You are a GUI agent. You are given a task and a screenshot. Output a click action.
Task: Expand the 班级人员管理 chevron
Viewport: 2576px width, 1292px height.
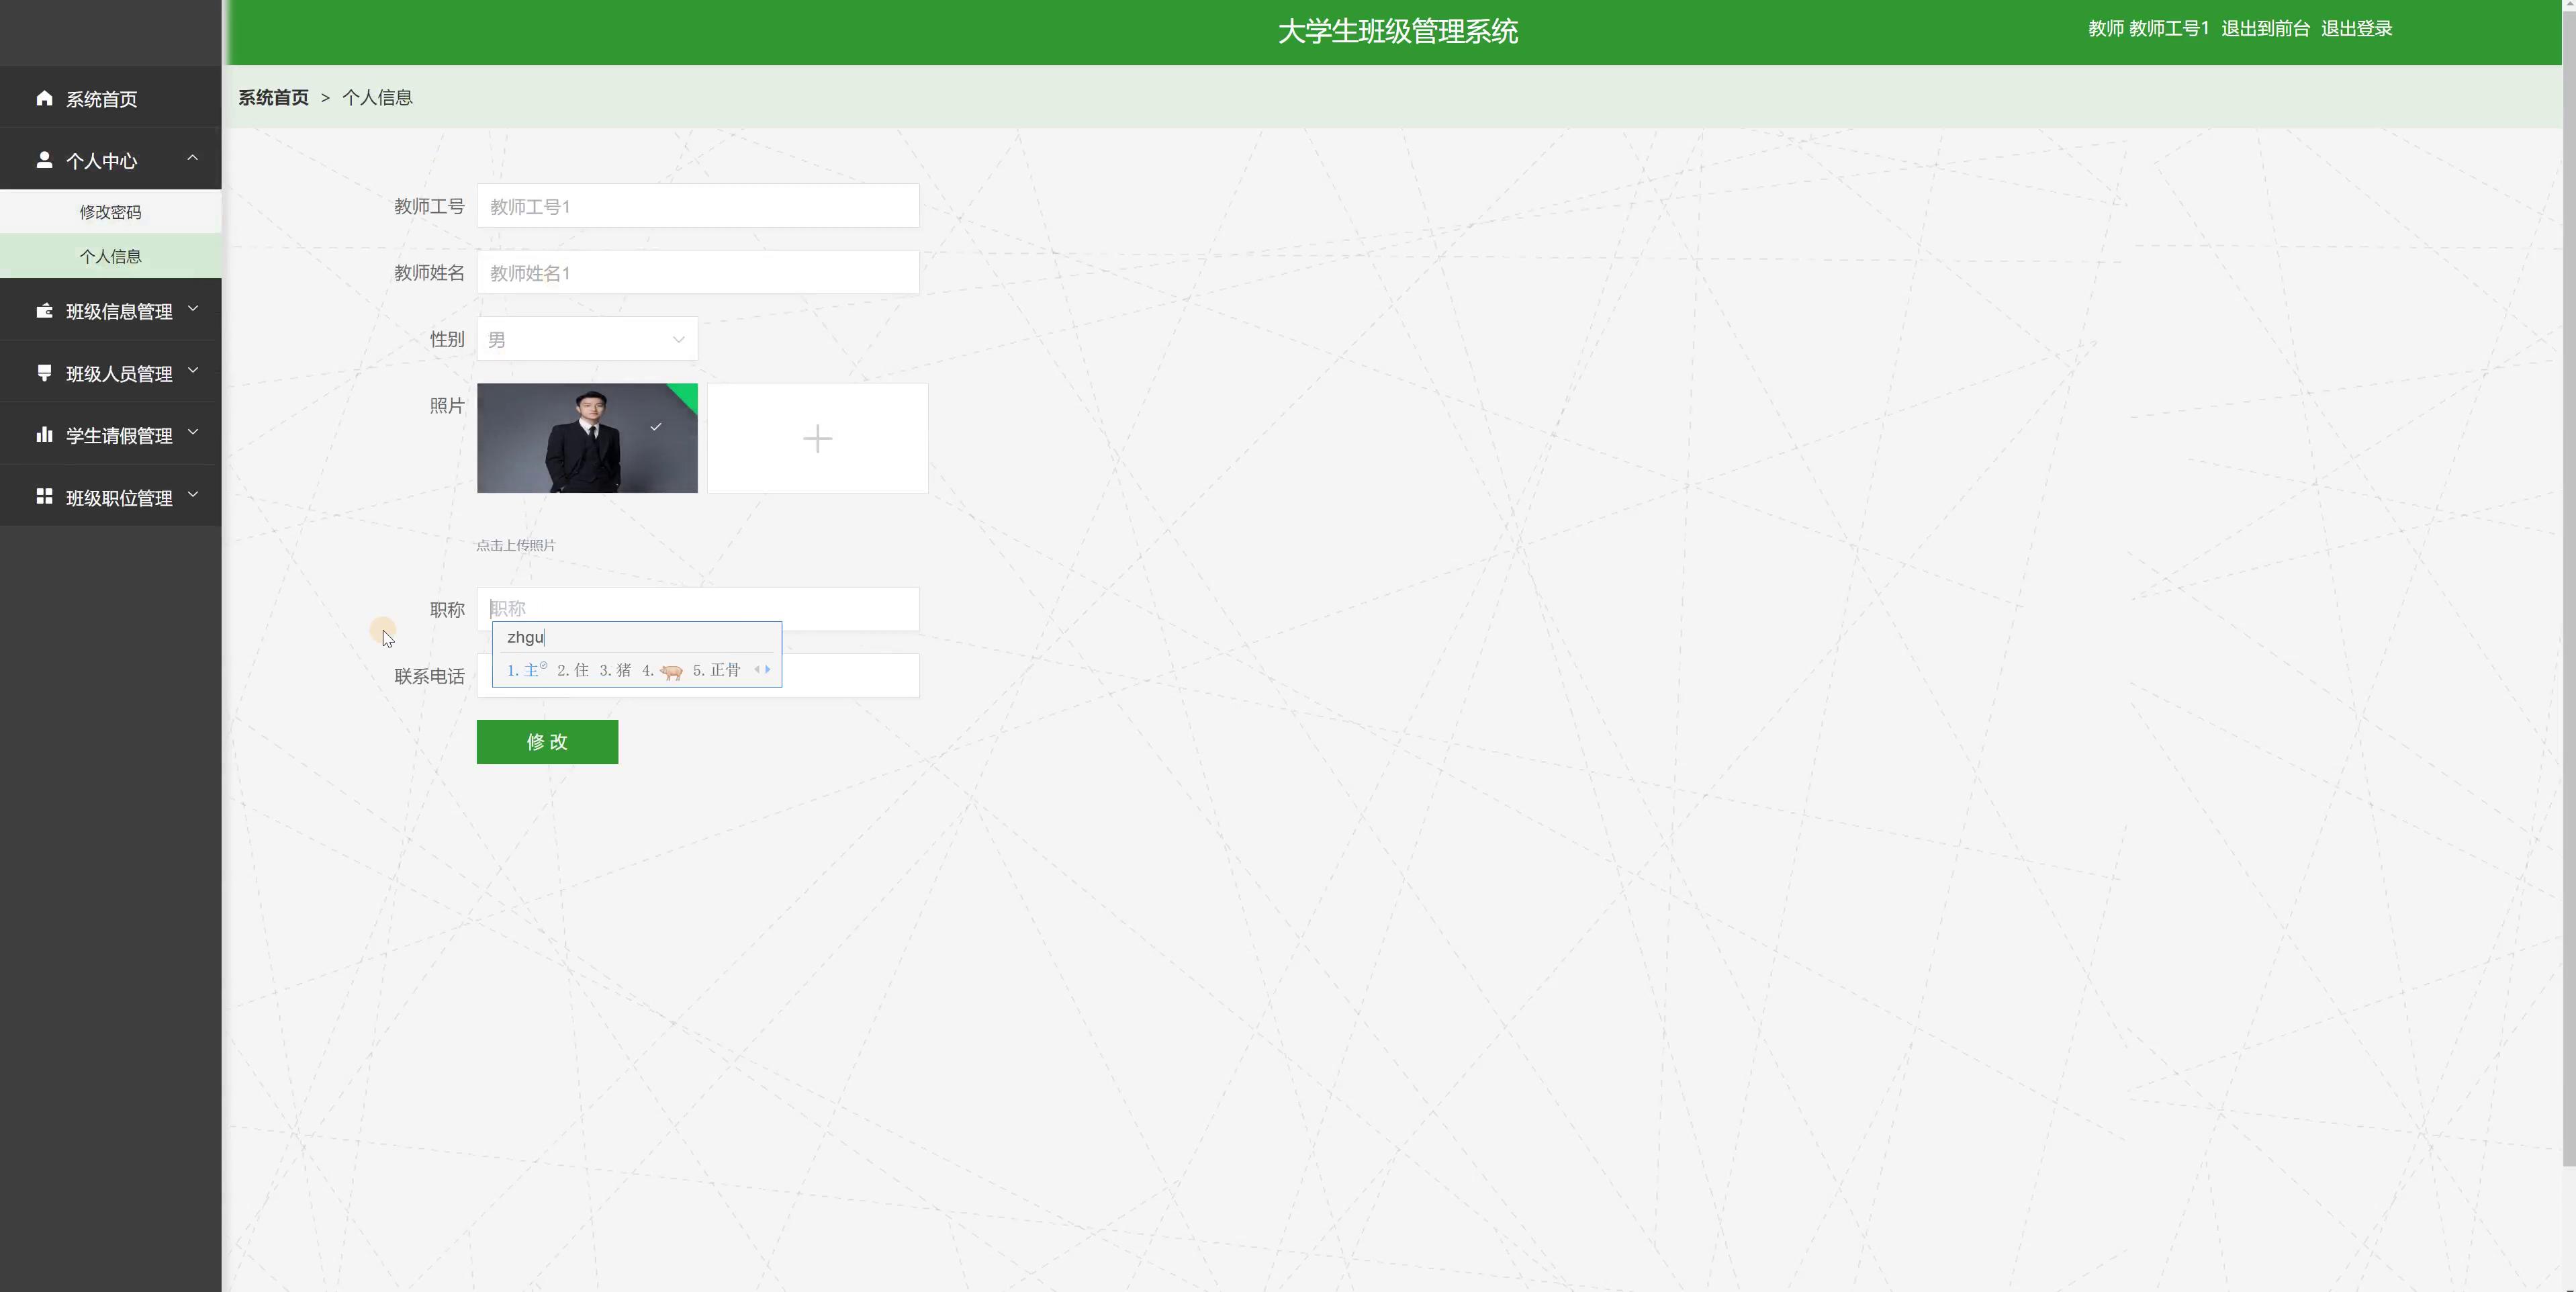(193, 371)
